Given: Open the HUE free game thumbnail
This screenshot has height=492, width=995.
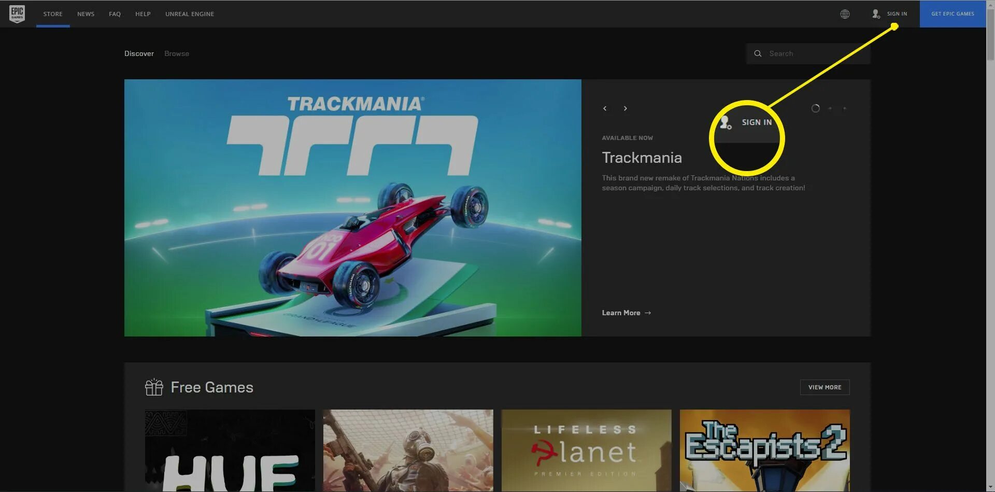Looking at the screenshot, I should [230, 451].
